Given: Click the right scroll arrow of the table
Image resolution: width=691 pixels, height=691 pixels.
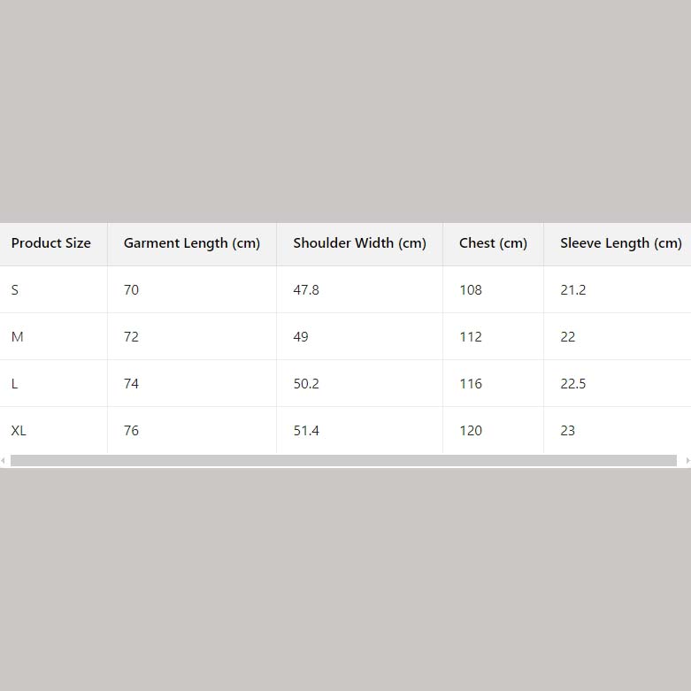Looking at the screenshot, I should (x=687, y=461).
